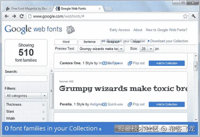Viewport: 200px width, 137px height.
Task: Switch preview to the Sentence tab
Action: tap(90, 42)
